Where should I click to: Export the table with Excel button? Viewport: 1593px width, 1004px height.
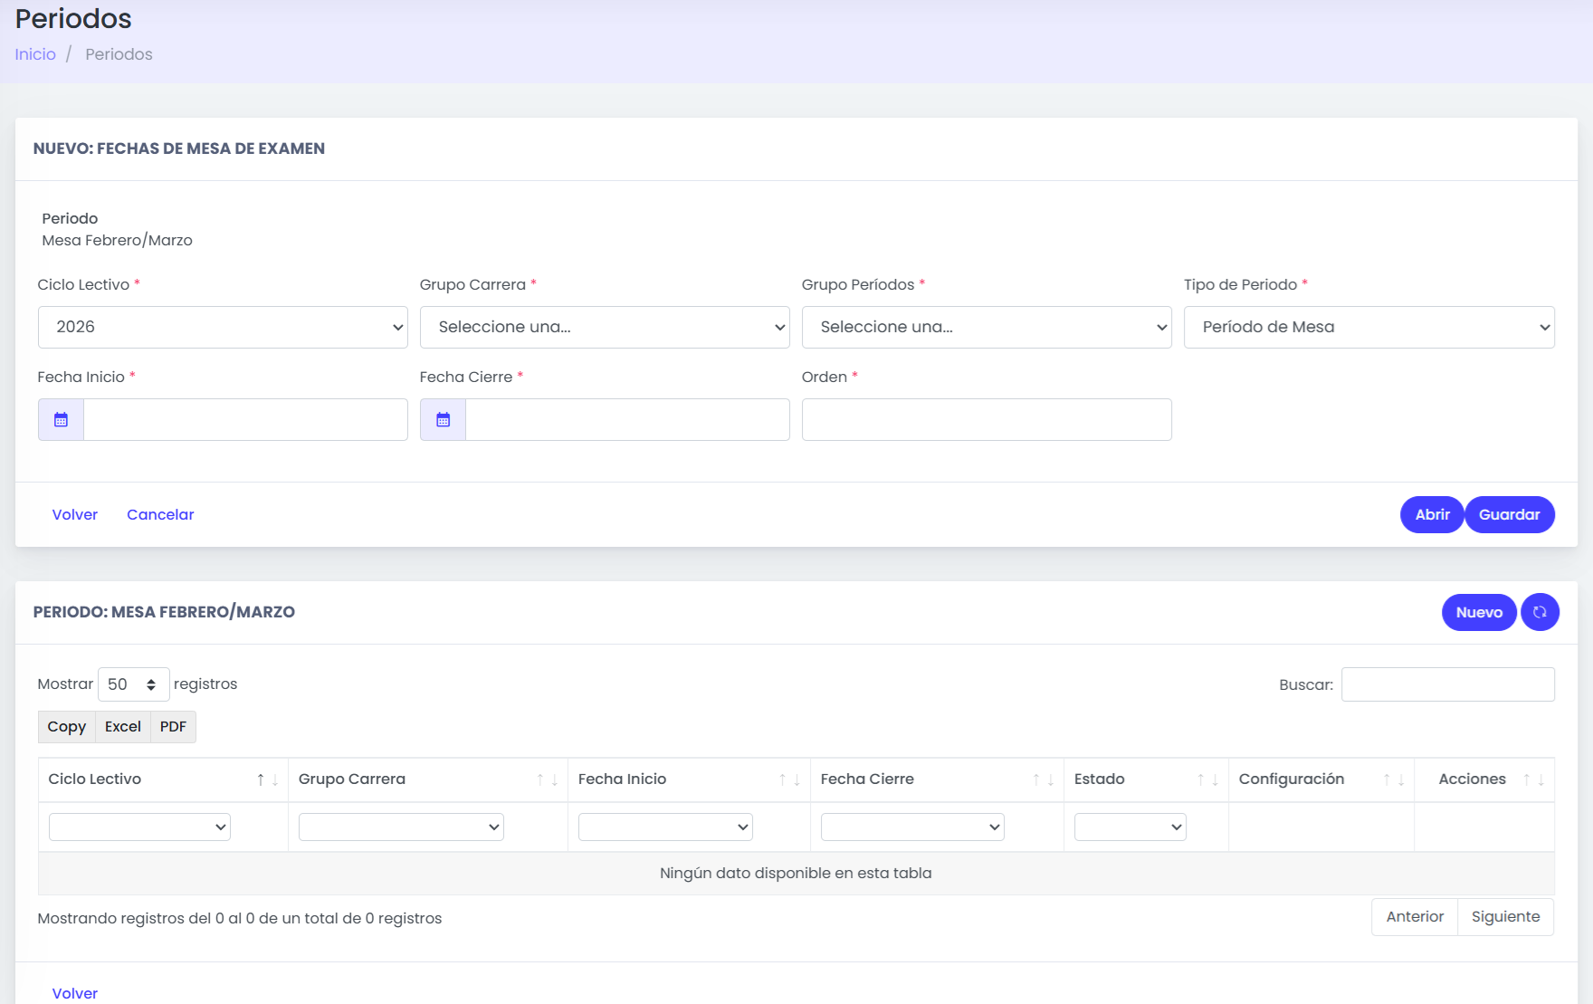[123, 727]
